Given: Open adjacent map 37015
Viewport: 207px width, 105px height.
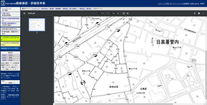Looking at the screenshot, I should pos(11,55).
